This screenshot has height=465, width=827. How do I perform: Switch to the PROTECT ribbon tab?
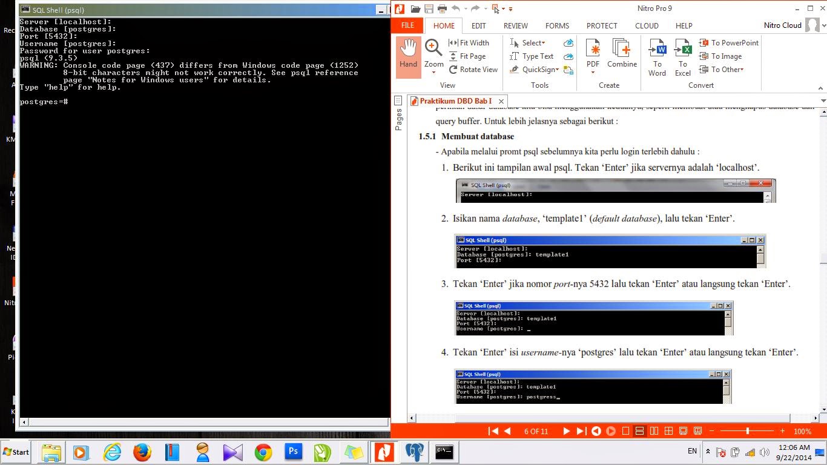[x=602, y=26]
